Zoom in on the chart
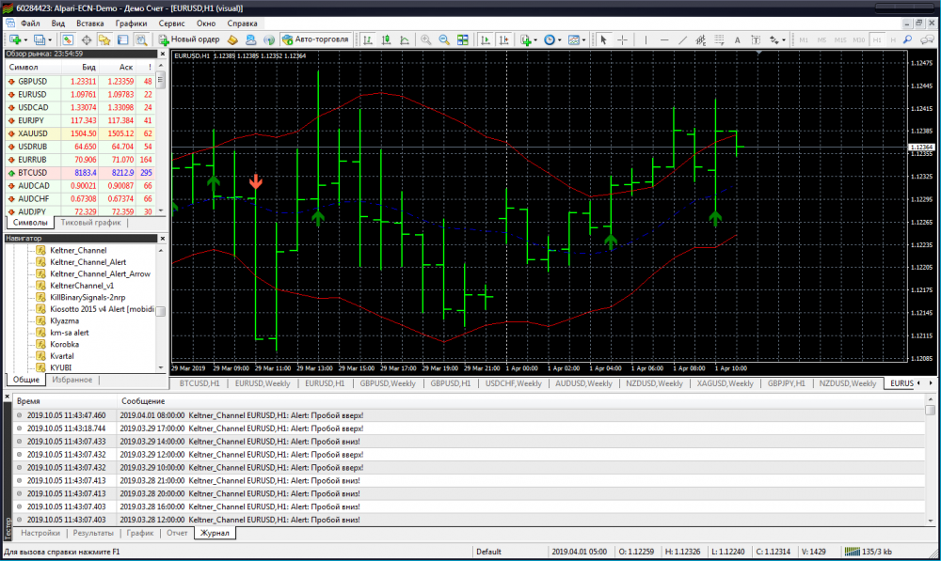This screenshot has width=941, height=561. click(425, 39)
